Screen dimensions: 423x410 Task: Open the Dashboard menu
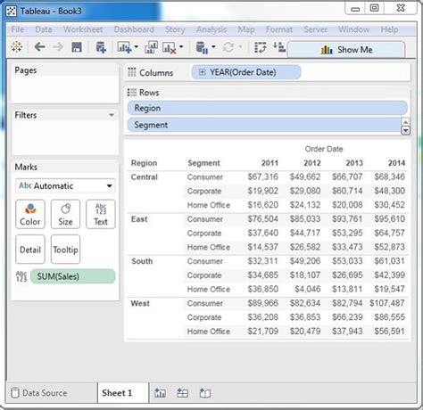coord(134,29)
